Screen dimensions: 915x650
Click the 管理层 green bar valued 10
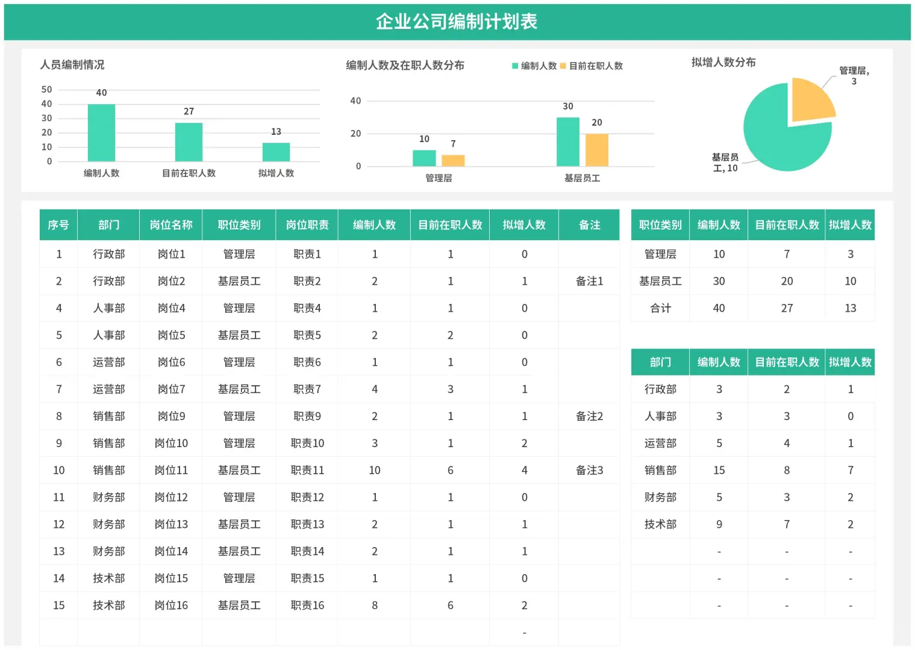pyautogui.click(x=424, y=158)
